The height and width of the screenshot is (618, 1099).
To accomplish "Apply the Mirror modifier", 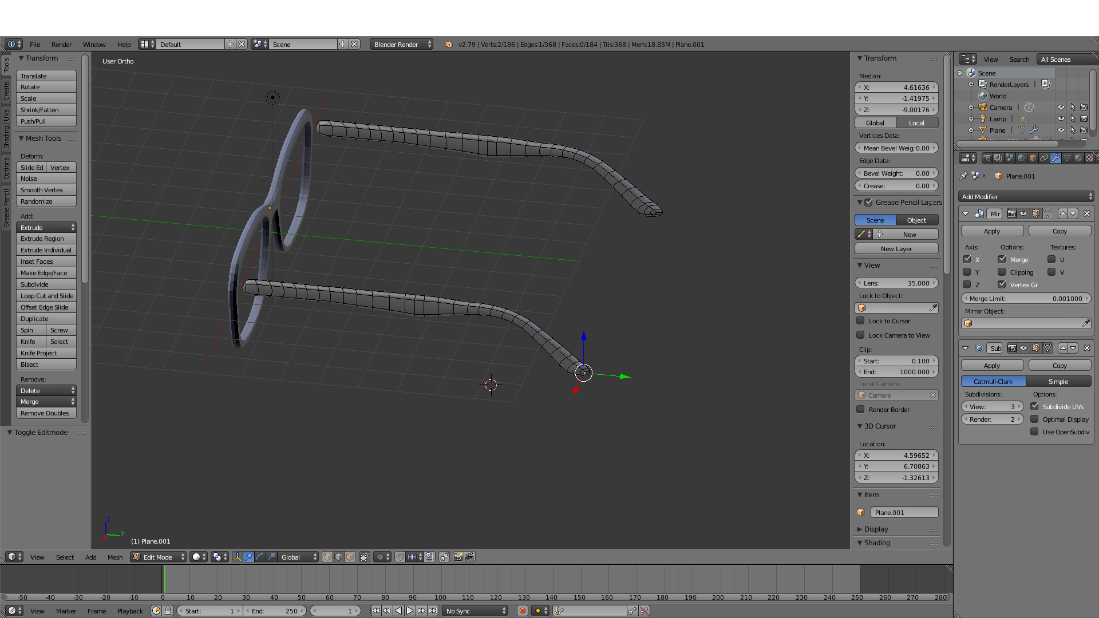I will coord(992,231).
